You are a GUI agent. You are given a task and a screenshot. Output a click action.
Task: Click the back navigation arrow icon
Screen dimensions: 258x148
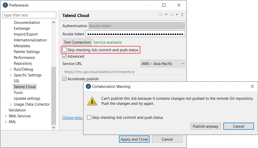(x=161, y=15)
